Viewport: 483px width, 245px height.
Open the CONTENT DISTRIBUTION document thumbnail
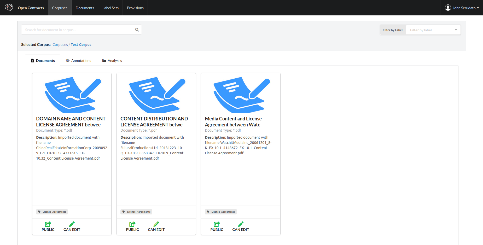(156, 93)
